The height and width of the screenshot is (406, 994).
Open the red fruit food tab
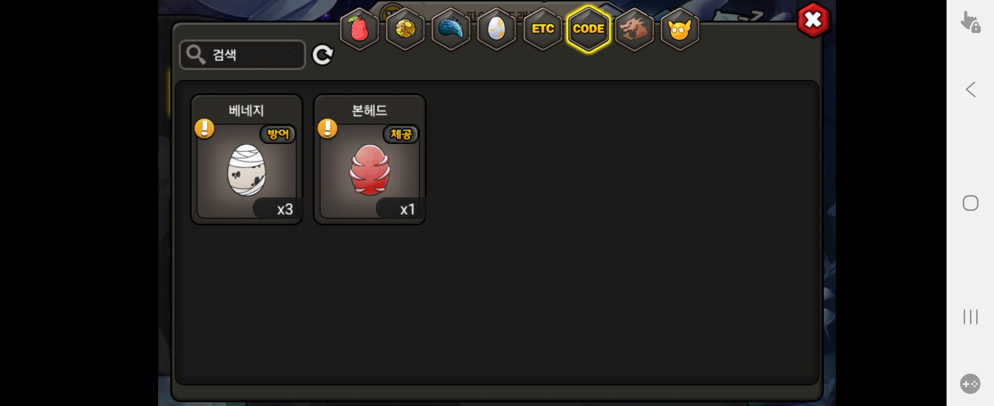coord(359,29)
